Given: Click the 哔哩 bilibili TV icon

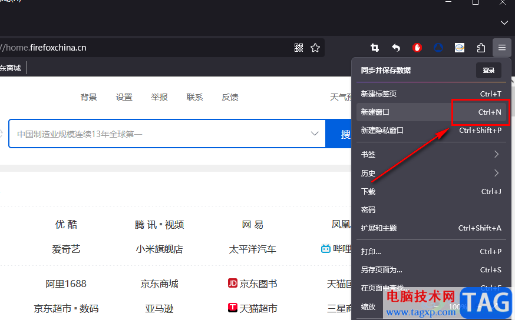Looking at the screenshot, I should tap(325, 249).
